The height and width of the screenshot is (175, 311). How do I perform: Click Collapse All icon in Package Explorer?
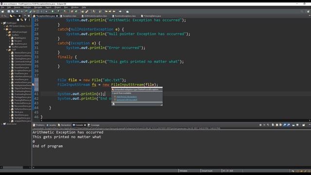[x=18, y=20]
